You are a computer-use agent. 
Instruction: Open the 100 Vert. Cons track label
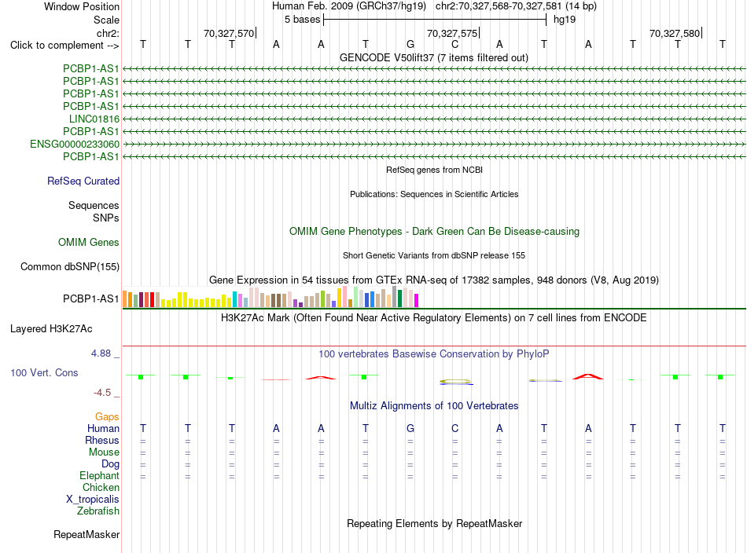click(44, 372)
